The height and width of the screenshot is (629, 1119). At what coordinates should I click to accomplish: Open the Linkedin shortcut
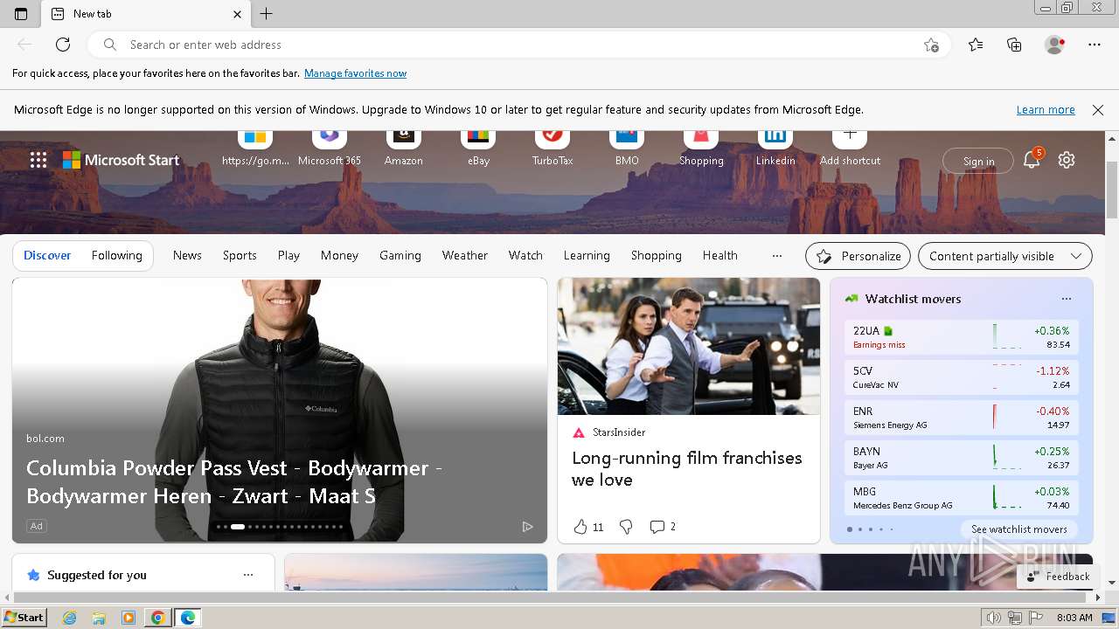(775, 149)
